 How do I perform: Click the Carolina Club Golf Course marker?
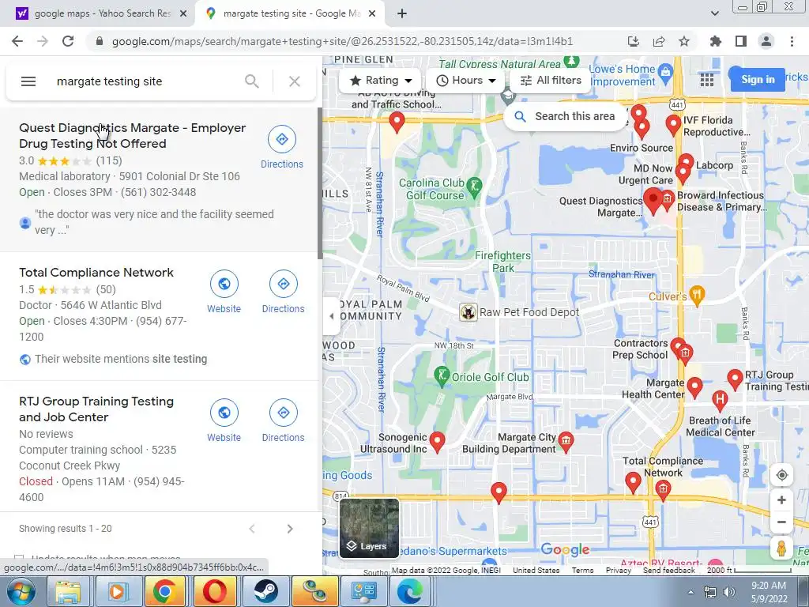tap(474, 188)
